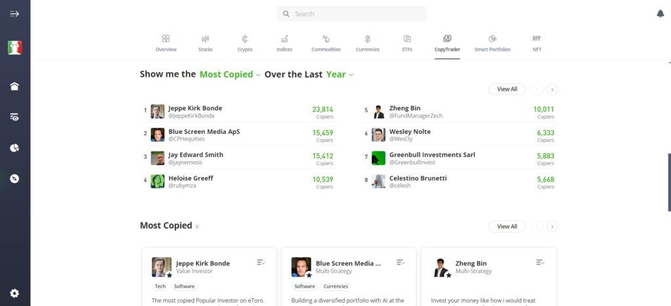Click the Currencies dollar icon
671x306 pixels.
368,39
